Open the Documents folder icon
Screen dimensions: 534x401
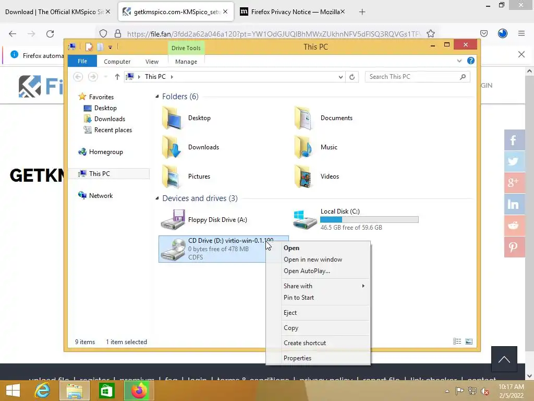tap(304, 118)
